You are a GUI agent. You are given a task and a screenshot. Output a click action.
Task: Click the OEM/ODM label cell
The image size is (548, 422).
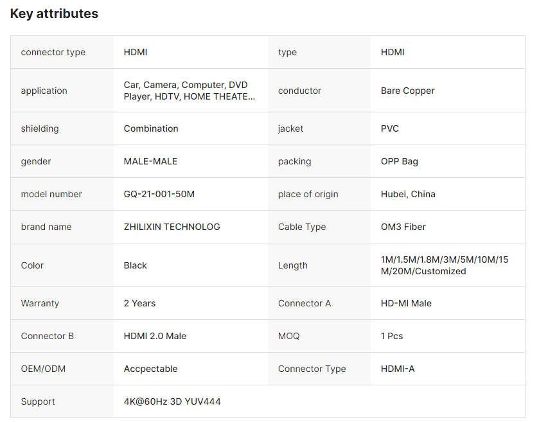pos(43,369)
